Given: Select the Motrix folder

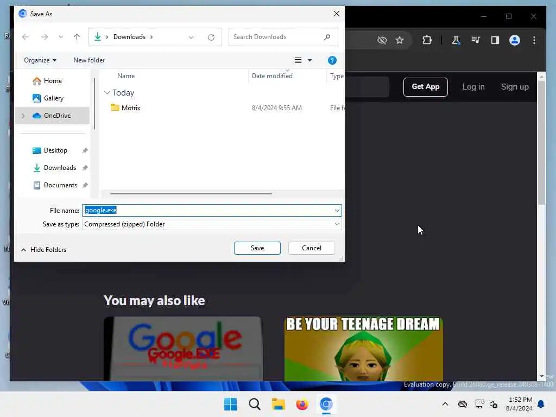Looking at the screenshot, I should coord(130,108).
